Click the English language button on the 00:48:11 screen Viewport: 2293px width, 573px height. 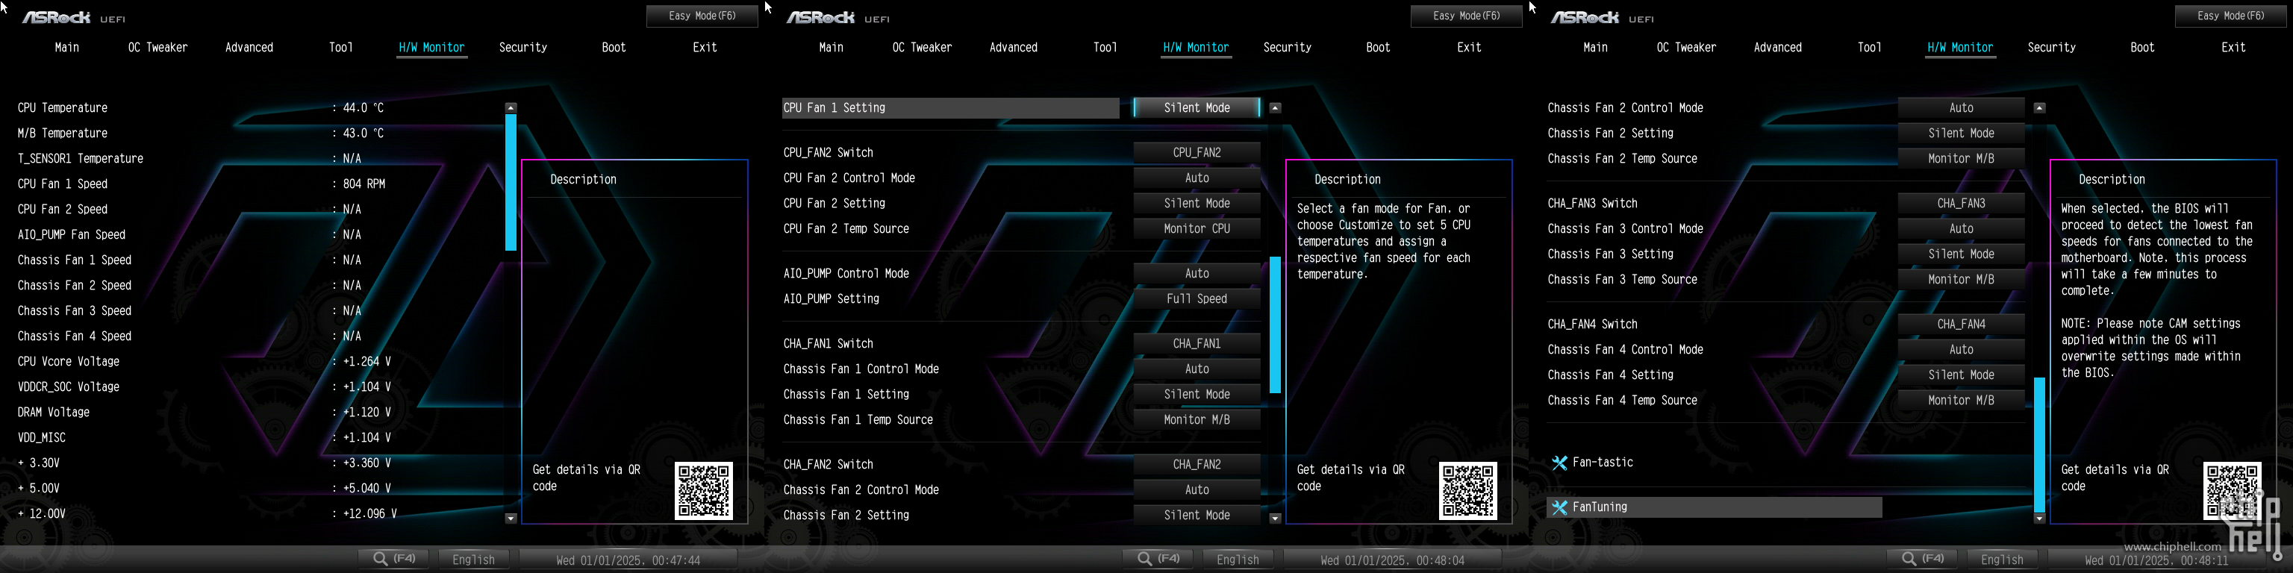(x=2002, y=560)
